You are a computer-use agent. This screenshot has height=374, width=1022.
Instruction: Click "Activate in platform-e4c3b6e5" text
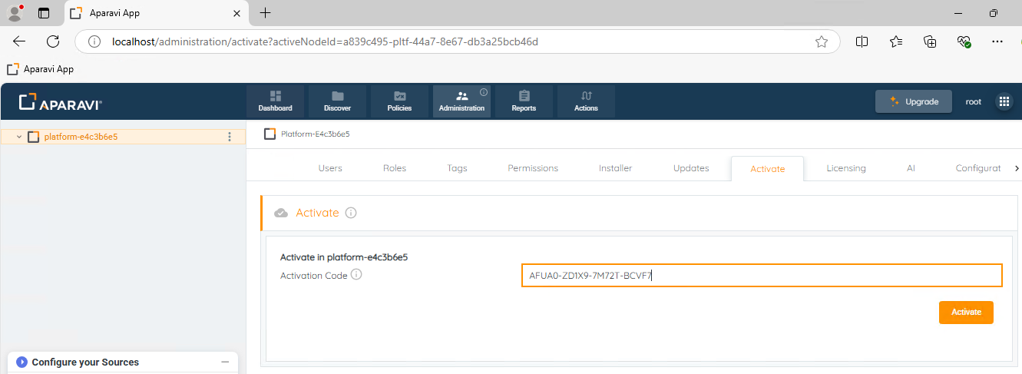[344, 257]
